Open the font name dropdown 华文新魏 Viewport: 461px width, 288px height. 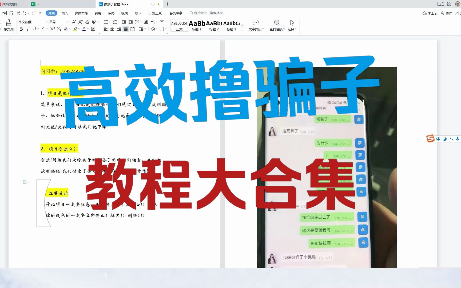coord(47,22)
